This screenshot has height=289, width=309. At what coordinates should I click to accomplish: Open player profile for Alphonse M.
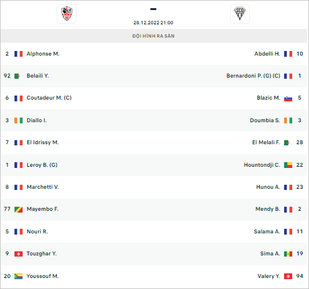43,54
